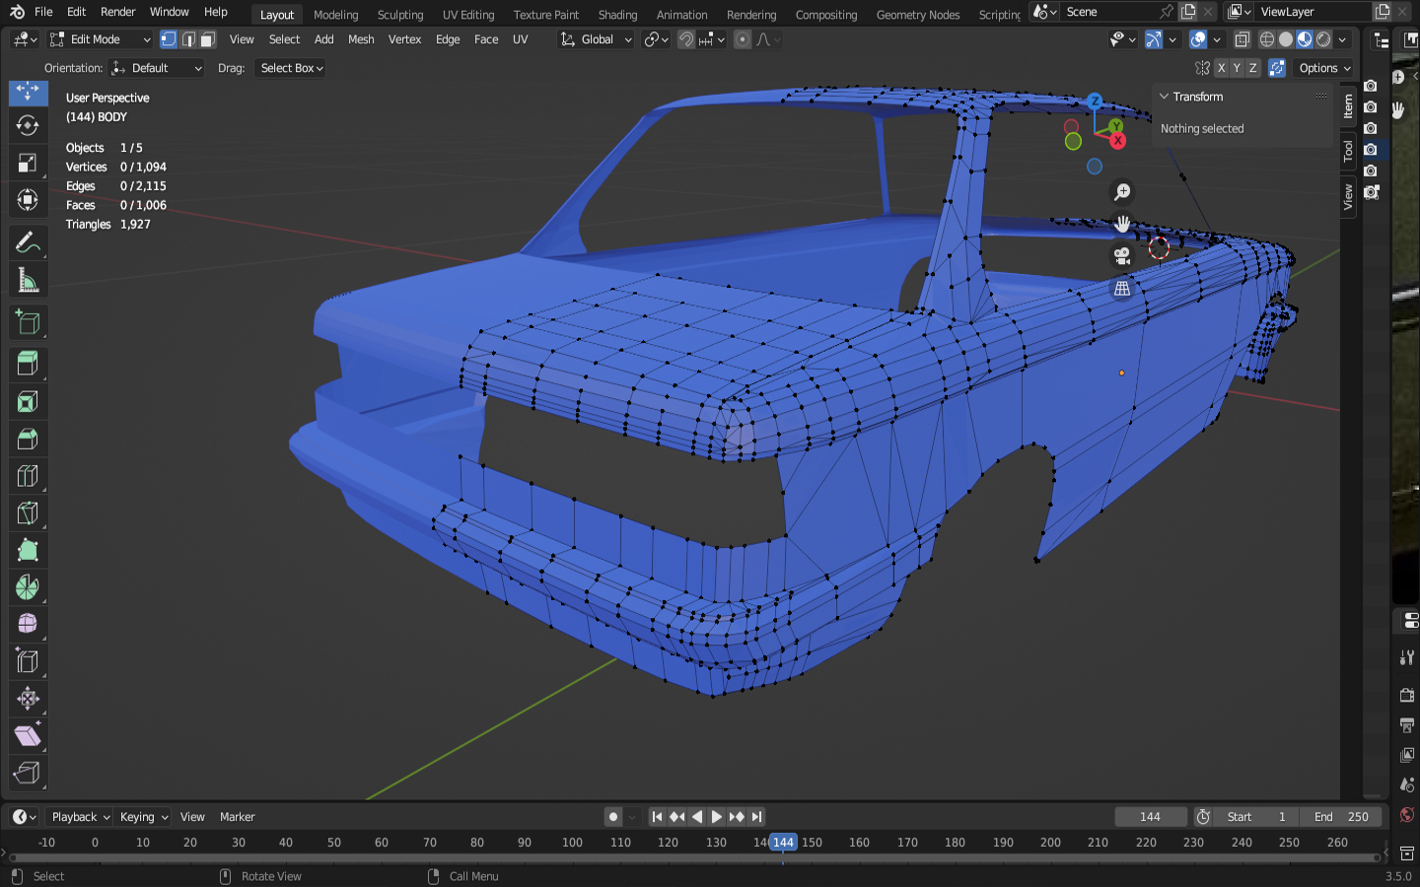This screenshot has height=887, width=1420.
Task: Activate the Rotate tool
Action: [x=28, y=125]
